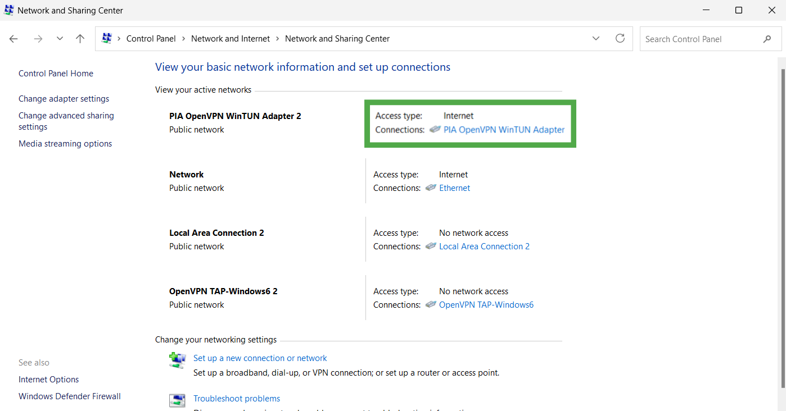Go up one level with Up arrow

[80, 39]
